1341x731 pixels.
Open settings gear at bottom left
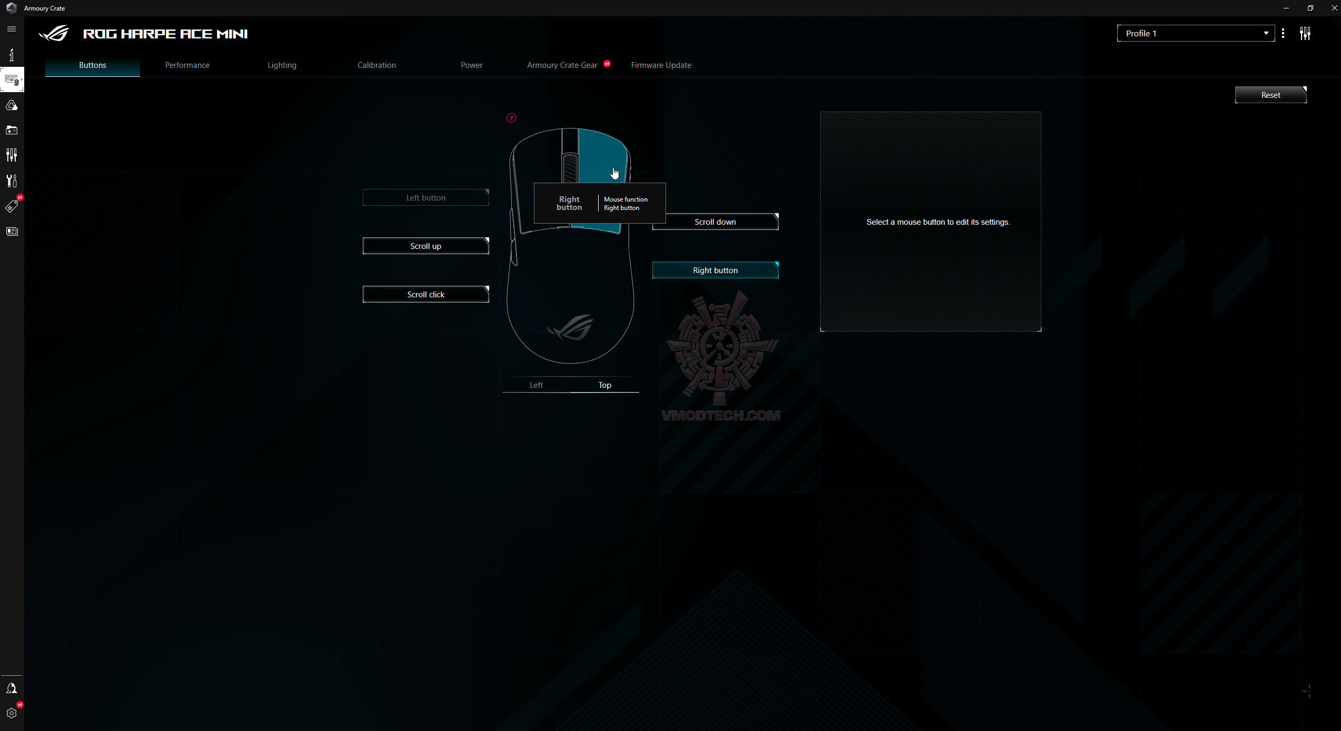tap(12, 713)
